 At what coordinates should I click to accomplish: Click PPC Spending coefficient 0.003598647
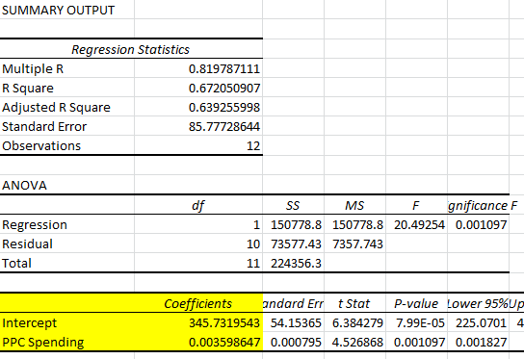198,342
